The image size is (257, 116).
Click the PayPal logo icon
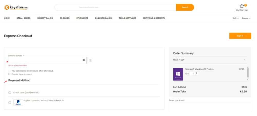coord(18,102)
